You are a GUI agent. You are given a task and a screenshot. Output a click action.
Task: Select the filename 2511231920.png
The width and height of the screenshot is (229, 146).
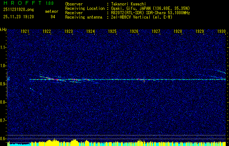click(19, 10)
